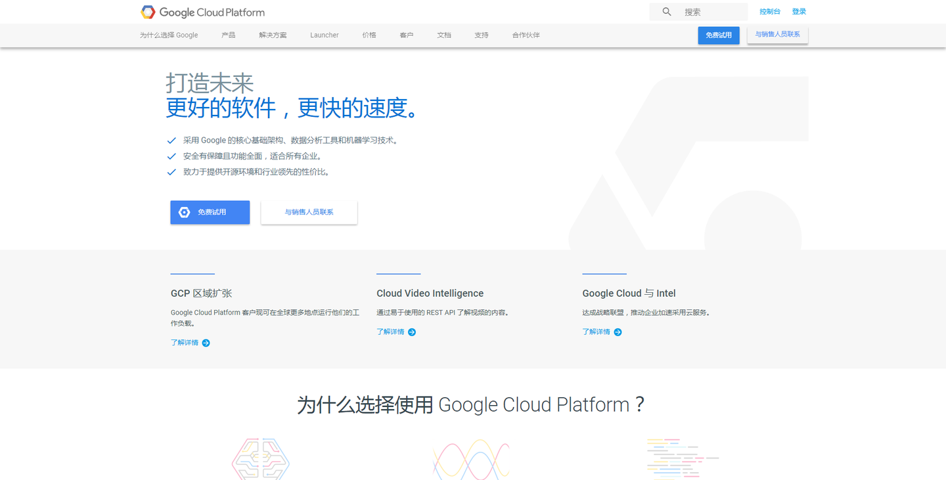Click the description 通过易于使用的 REST API
946x480 pixels.
[443, 313]
